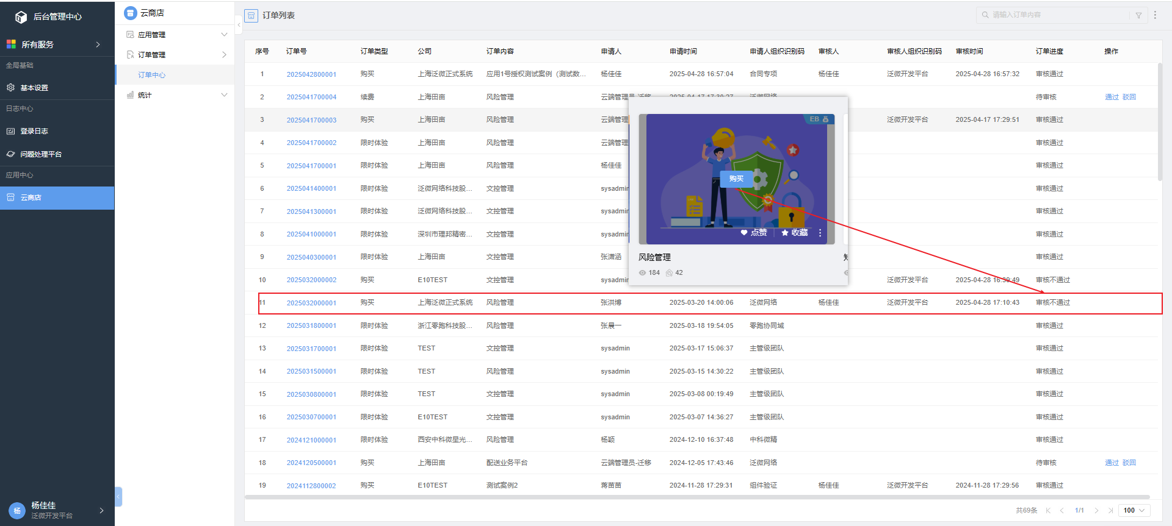Viewport: 1172px width, 526px height.
Task: Click the 应用管理 menu icon
Action: click(x=130, y=35)
